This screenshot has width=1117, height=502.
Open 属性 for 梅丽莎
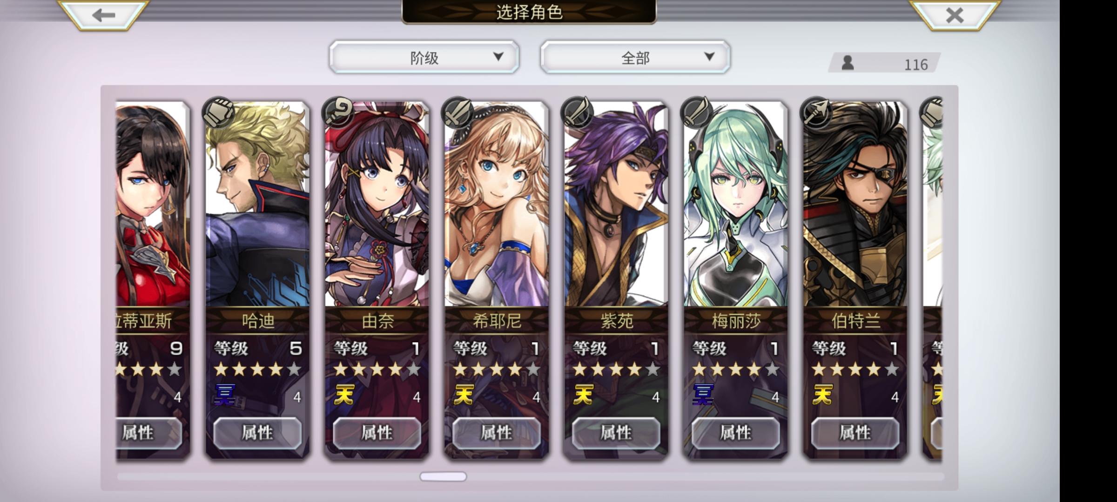pyautogui.click(x=735, y=433)
